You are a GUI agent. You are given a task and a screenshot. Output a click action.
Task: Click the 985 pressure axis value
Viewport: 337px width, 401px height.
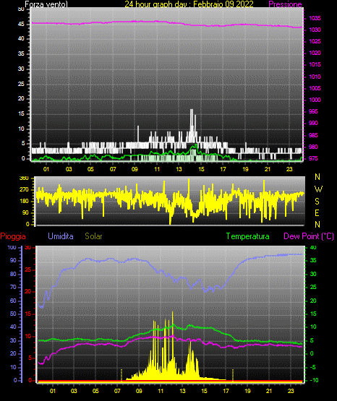pos(313,135)
